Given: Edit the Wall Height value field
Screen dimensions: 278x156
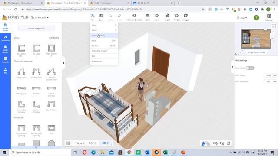Looking at the screenshot, I should click(268, 75).
